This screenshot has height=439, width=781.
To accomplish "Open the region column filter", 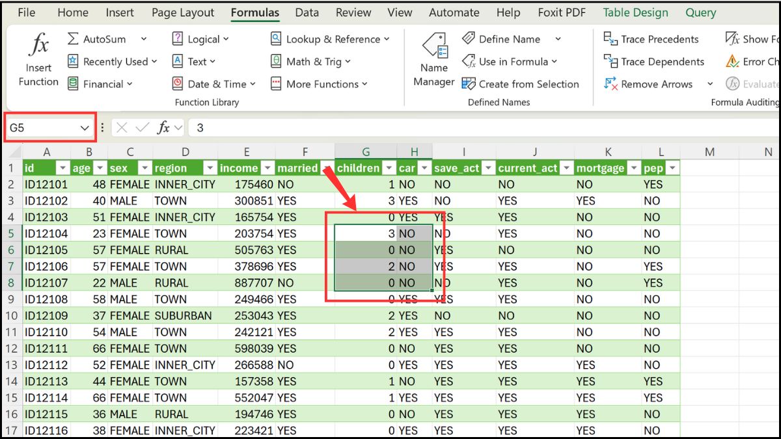I will tap(210, 168).
